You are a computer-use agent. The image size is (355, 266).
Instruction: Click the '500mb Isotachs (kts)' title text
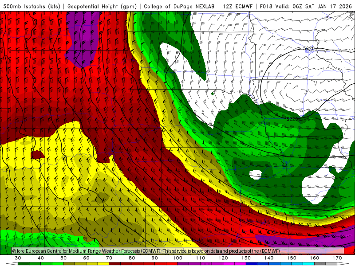[32, 6]
